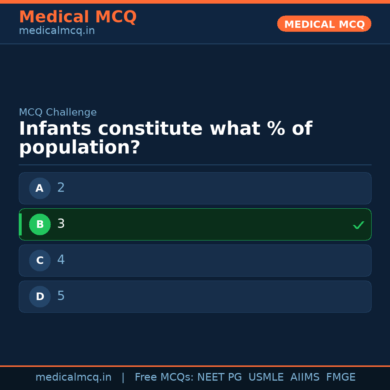The image size is (390, 390).
Task: Click the green B badge icon
Action: (x=40, y=224)
